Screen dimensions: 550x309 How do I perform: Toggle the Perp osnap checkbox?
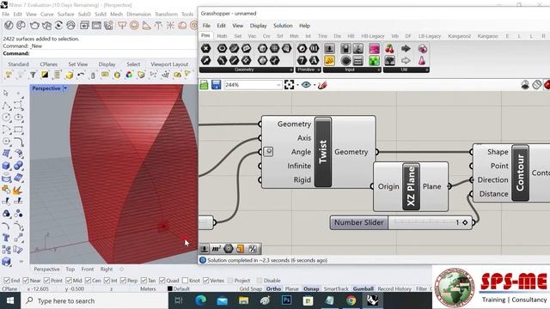123,281
